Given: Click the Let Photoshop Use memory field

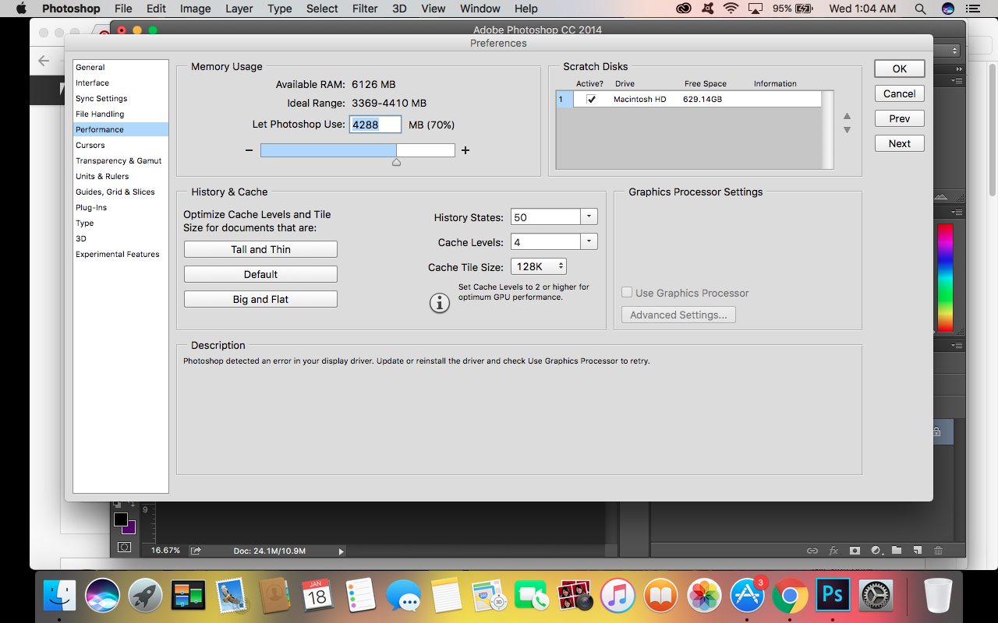Looking at the screenshot, I should [x=375, y=125].
